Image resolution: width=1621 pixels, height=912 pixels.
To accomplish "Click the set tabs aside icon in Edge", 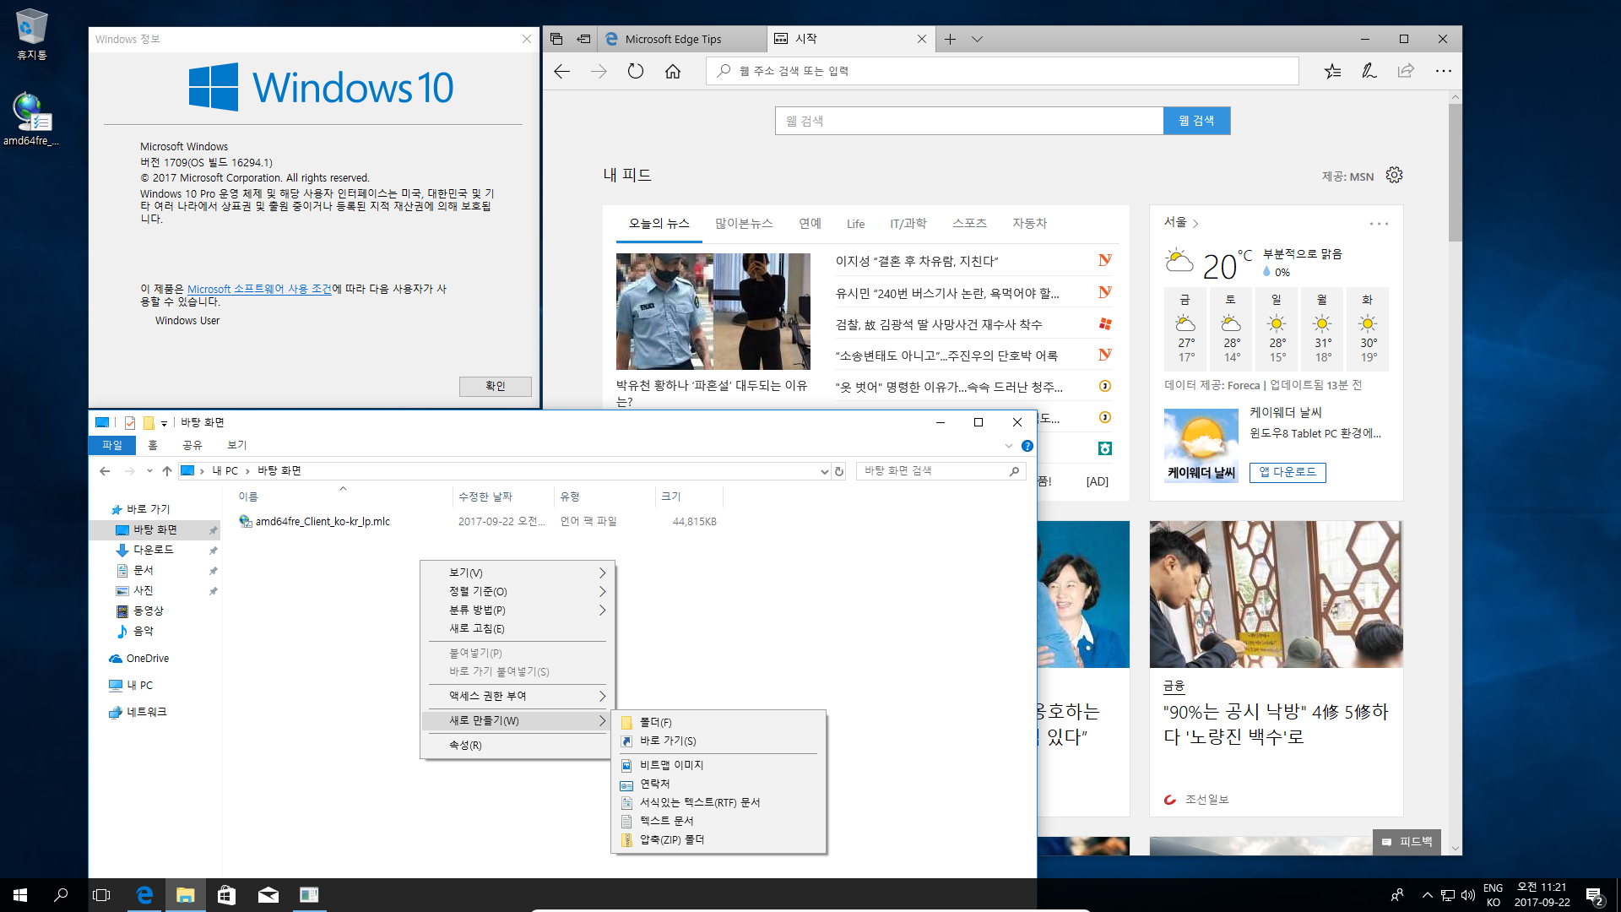I will tap(583, 39).
